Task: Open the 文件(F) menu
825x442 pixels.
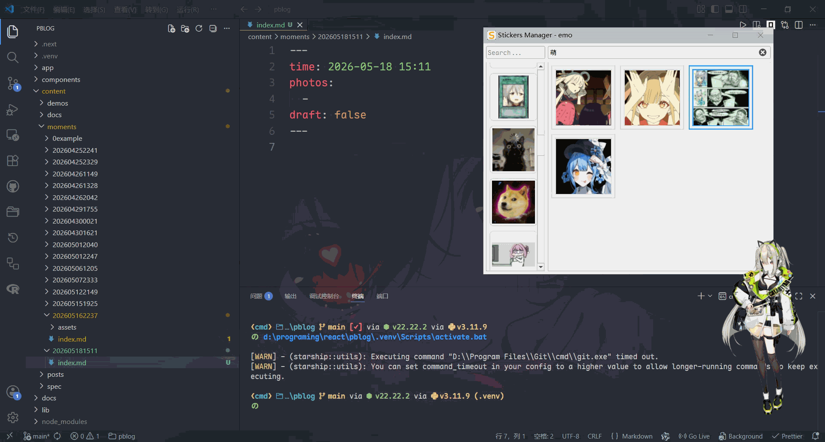Action: pyautogui.click(x=34, y=9)
